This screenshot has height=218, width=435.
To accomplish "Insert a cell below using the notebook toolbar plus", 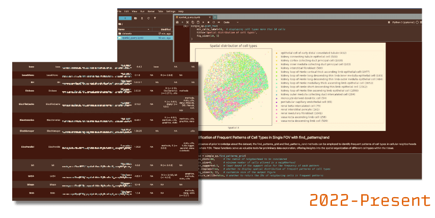I will click(182, 22).
